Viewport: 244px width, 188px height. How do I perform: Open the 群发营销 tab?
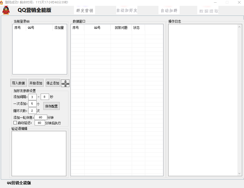click(85, 11)
